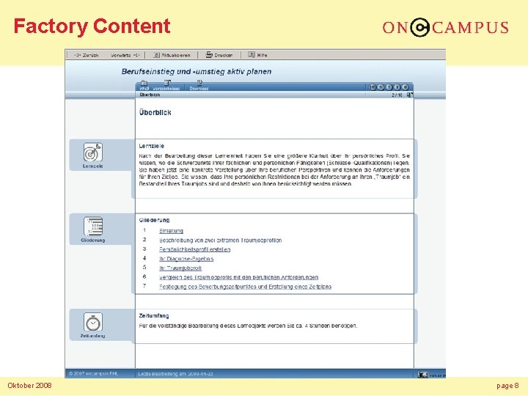528x396 pixels.
Task: Go to next page round arrow button
Action: click(x=397, y=87)
